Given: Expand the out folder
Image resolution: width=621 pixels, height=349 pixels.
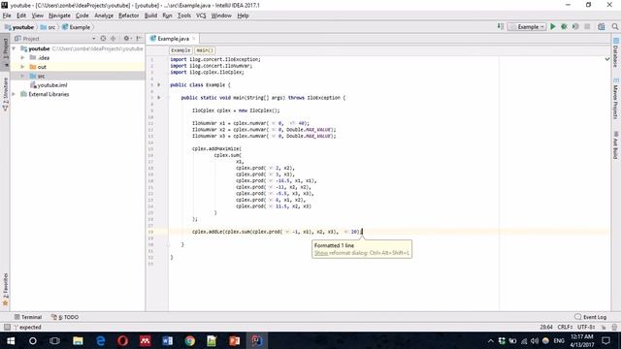Looking at the screenshot, I should click(22, 67).
